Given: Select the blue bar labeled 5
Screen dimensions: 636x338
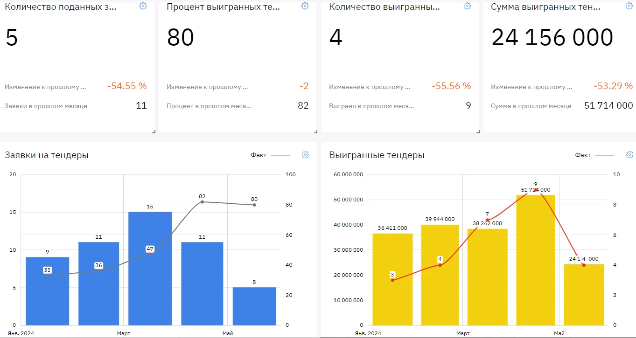Looking at the screenshot, I should [254, 306].
